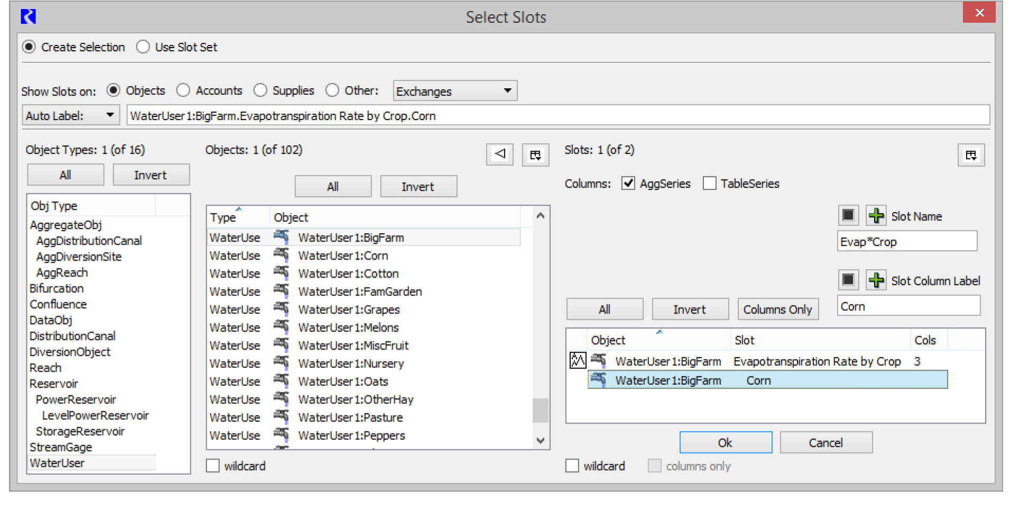
Task: Click the dark square button beside Slot Column Label
Action: tap(848, 280)
